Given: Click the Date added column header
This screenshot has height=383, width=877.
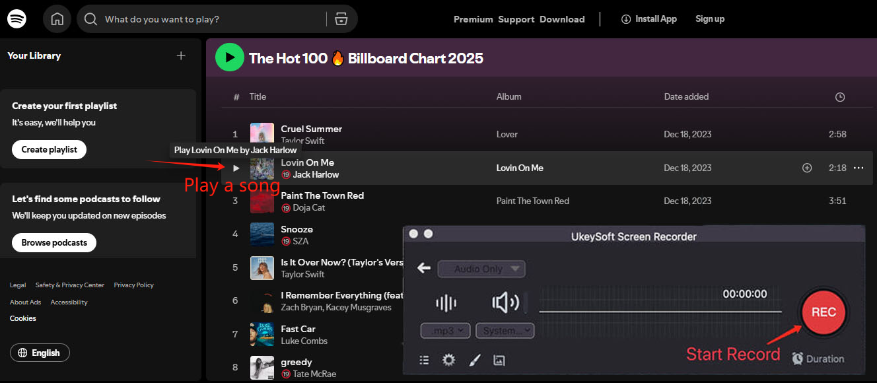Looking at the screenshot, I should 686,96.
